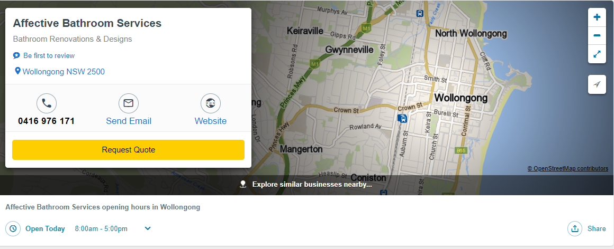
Task: Click the train station icon near Crown St
Action: coord(402,118)
